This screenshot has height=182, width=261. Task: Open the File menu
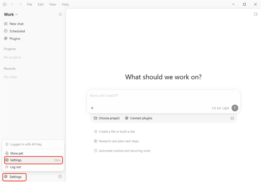tap(30, 4)
